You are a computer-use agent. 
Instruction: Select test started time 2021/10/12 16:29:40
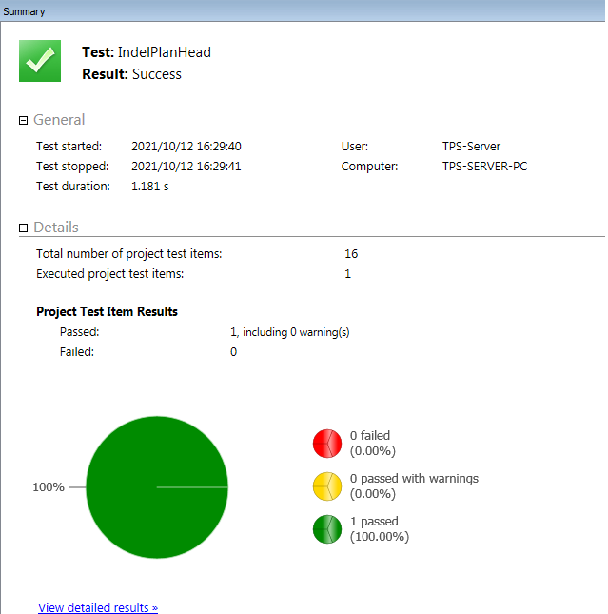(x=186, y=146)
